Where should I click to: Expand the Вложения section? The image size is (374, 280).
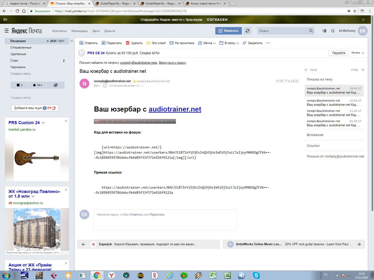point(315,135)
